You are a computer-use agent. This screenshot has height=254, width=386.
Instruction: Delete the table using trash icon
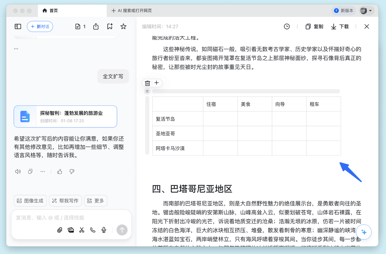coord(147,83)
